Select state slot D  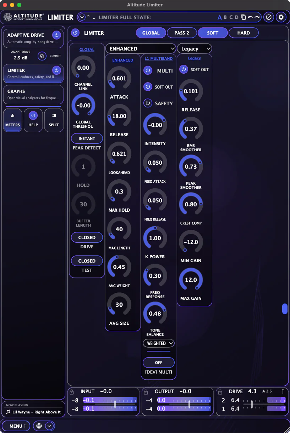tap(237, 17)
